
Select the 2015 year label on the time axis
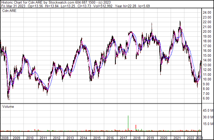[x=97, y=138]
